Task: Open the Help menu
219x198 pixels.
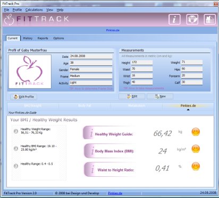Action: pos(60,10)
